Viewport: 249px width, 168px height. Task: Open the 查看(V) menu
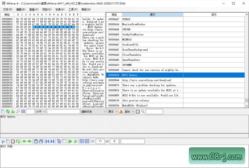pyautogui.click(x=34, y=10)
